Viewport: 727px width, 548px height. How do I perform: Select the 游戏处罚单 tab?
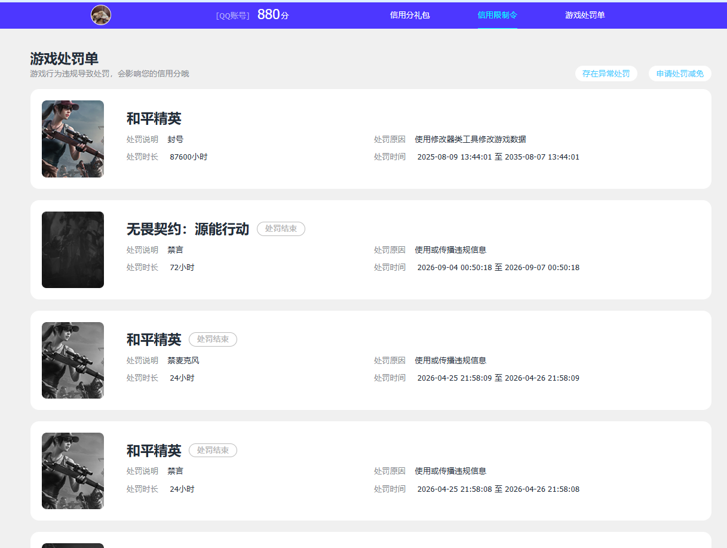pos(585,15)
